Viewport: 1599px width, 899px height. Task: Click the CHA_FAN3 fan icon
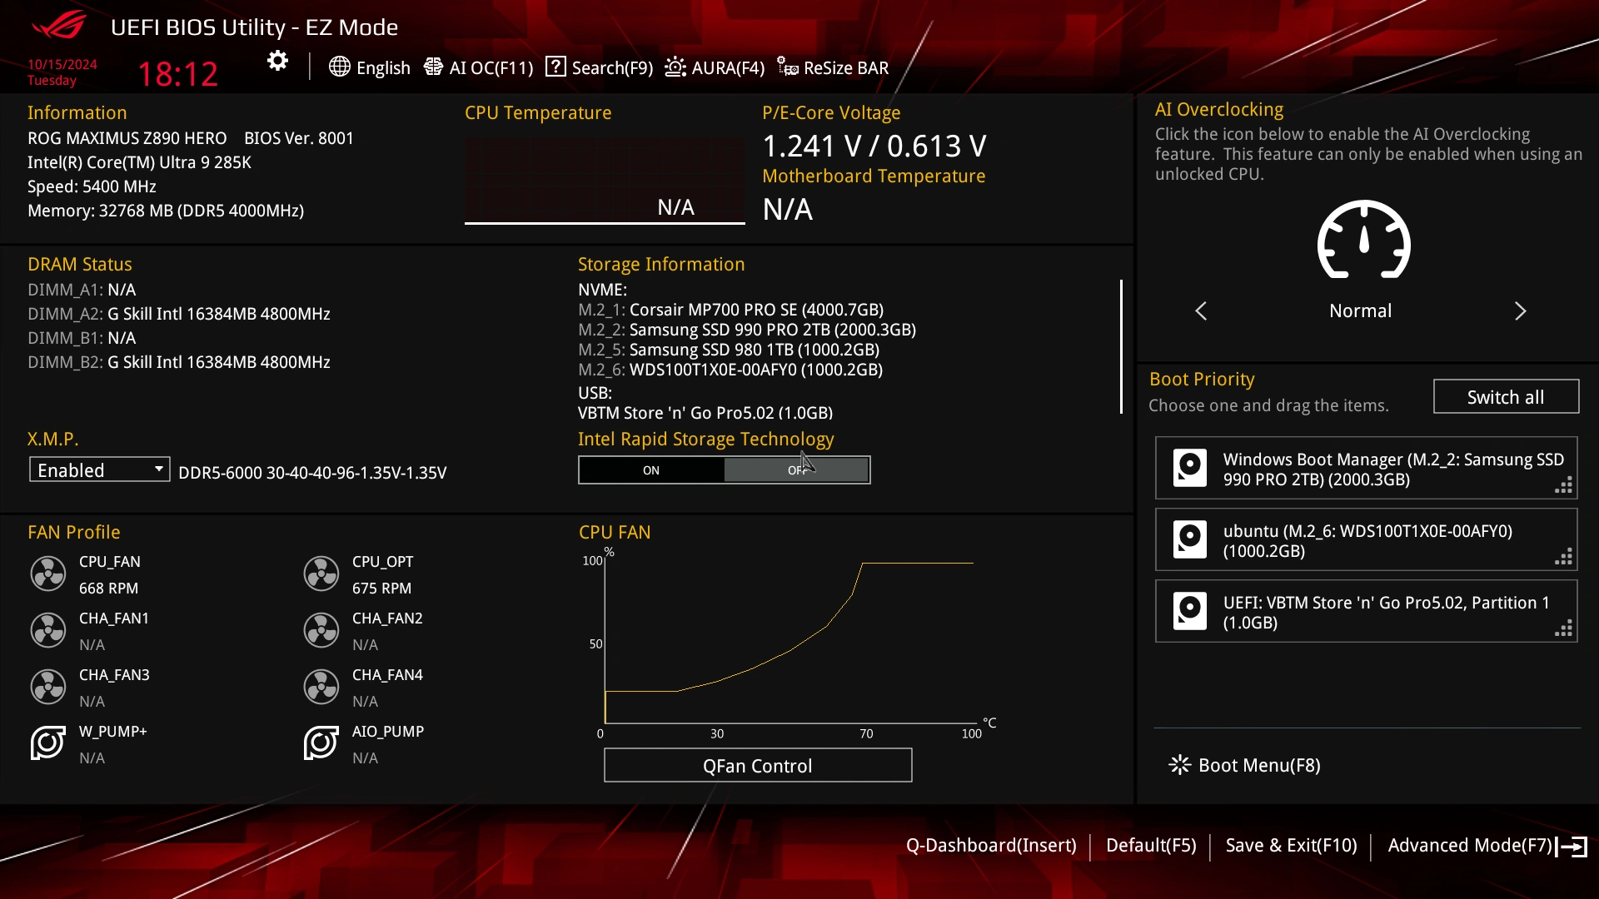pyautogui.click(x=48, y=687)
